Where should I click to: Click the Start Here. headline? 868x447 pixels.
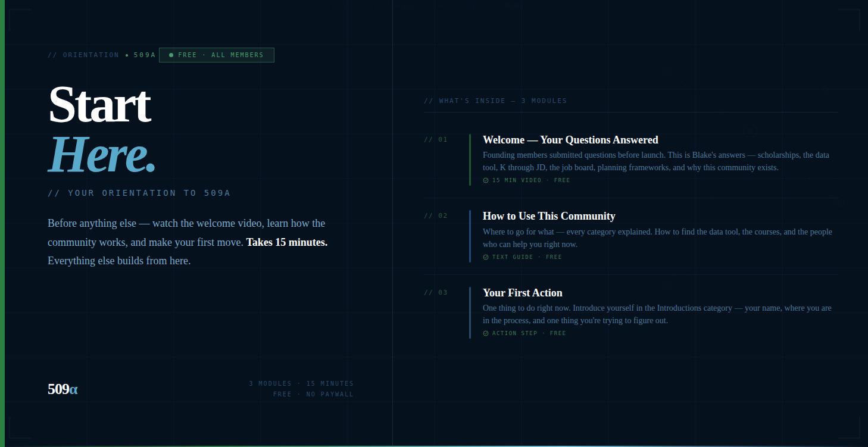[102, 129]
